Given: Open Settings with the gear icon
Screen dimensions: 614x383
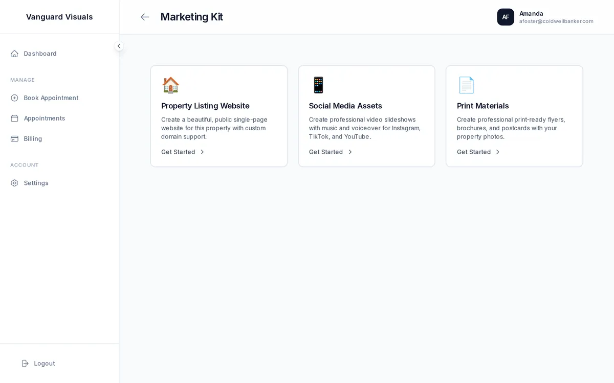Looking at the screenshot, I should coord(14,182).
